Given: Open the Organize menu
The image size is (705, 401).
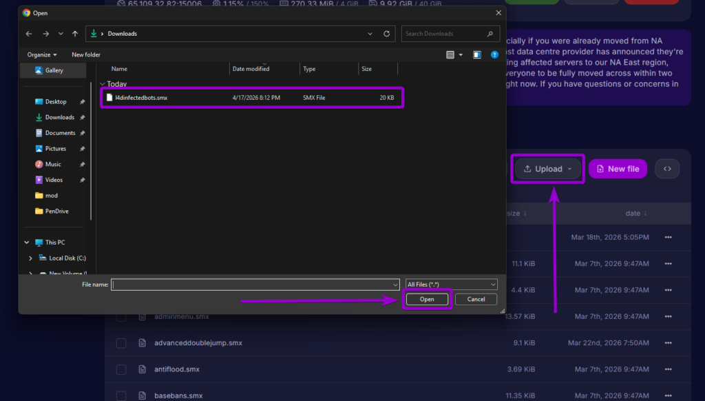Looking at the screenshot, I should 40,54.
